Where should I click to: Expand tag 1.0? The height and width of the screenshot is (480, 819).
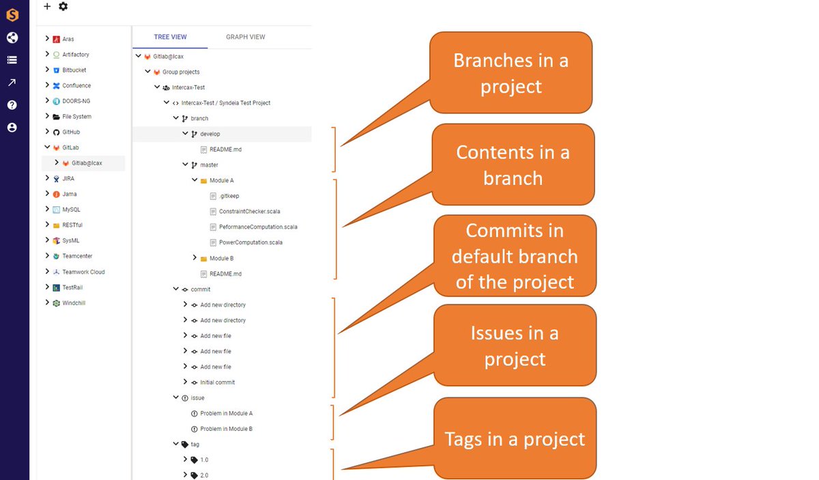185,460
